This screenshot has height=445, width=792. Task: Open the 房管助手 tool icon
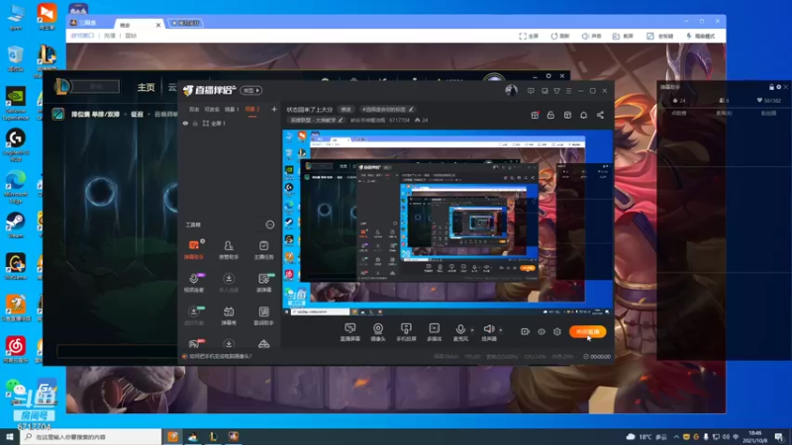click(x=229, y=249)
